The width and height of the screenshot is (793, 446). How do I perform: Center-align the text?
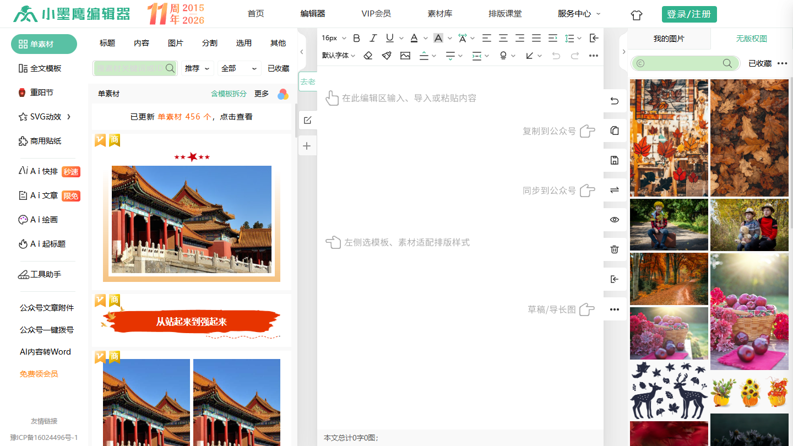pyautogui.click(x=503, y=38)
